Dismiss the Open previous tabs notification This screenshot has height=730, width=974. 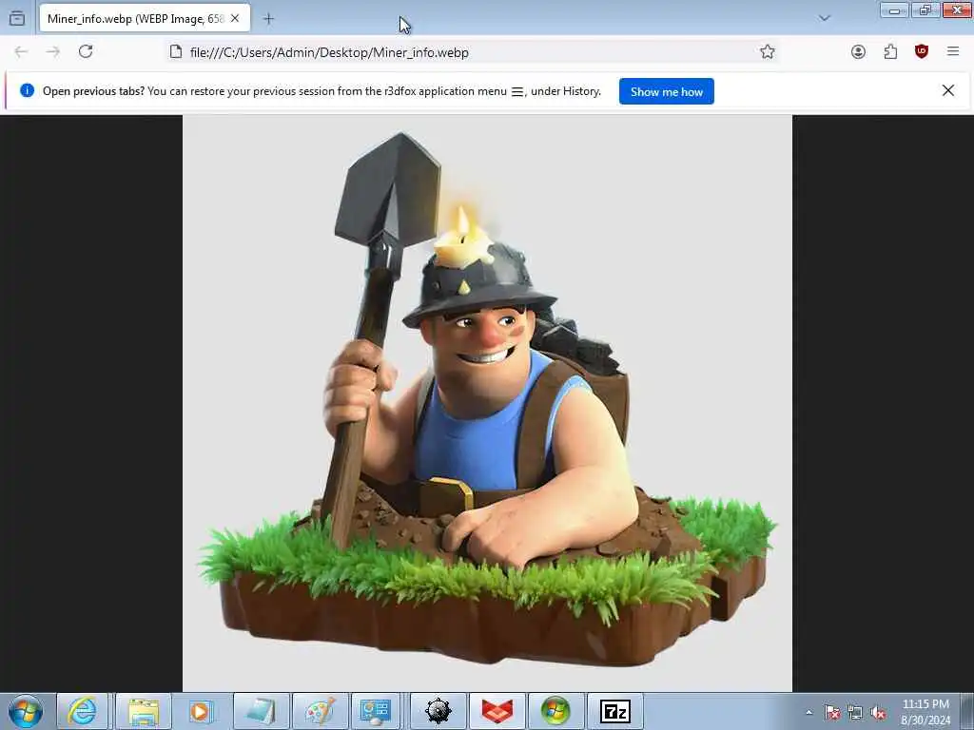click(948, 90)
